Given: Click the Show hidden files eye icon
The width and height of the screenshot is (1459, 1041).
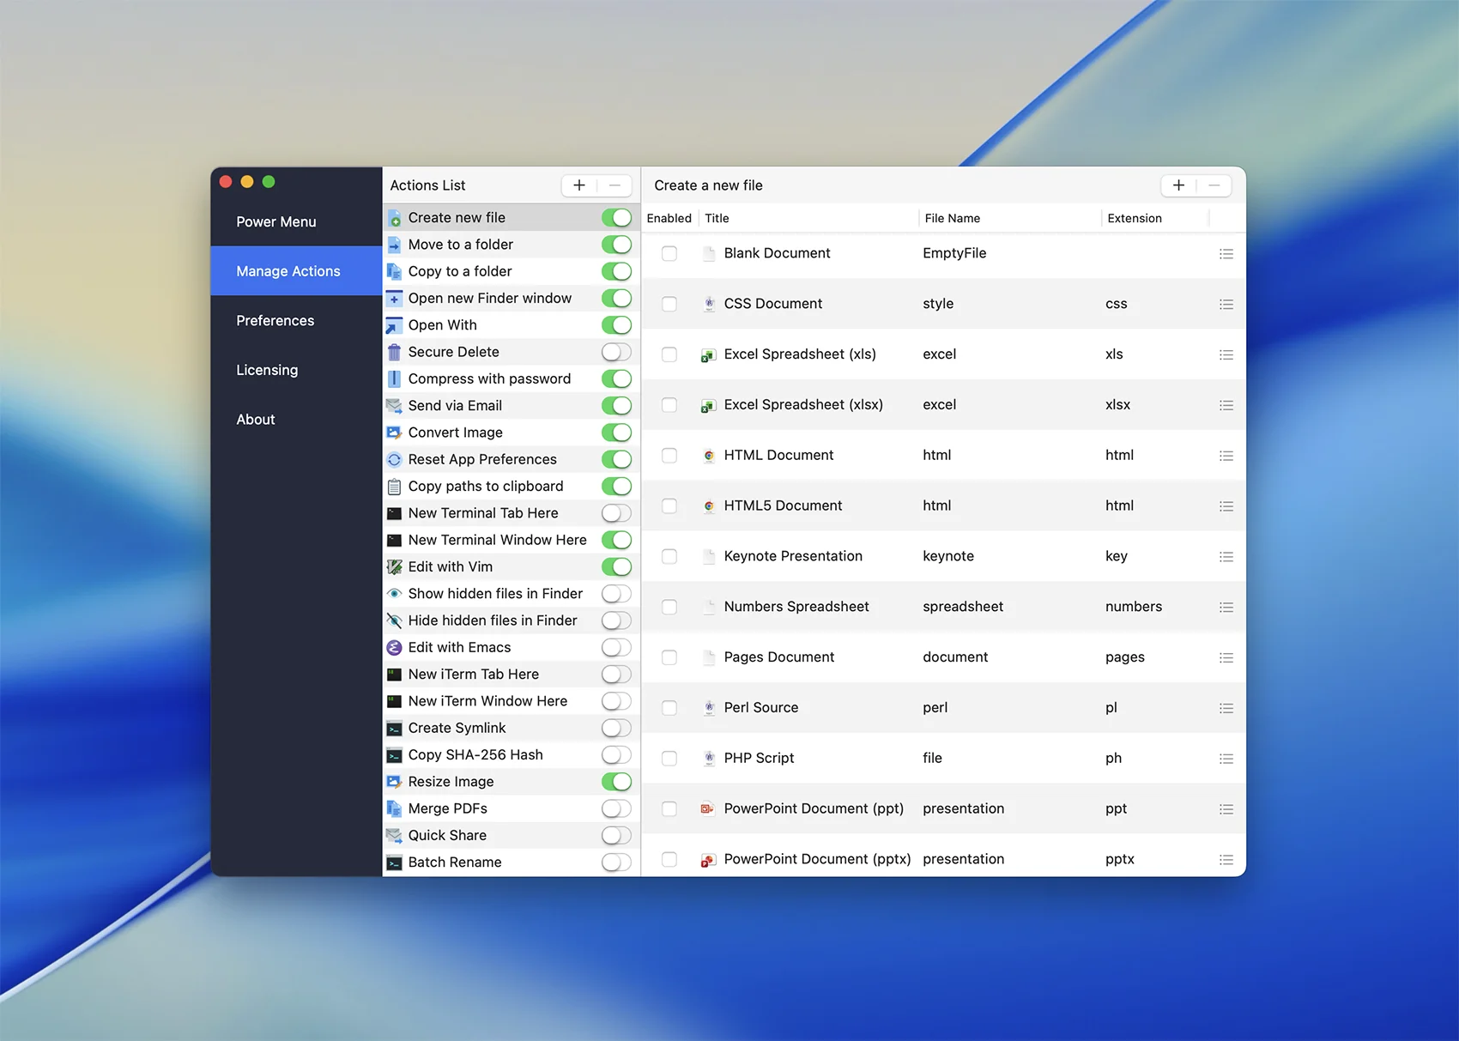Looking at the screenshot, I should [394, 594].
